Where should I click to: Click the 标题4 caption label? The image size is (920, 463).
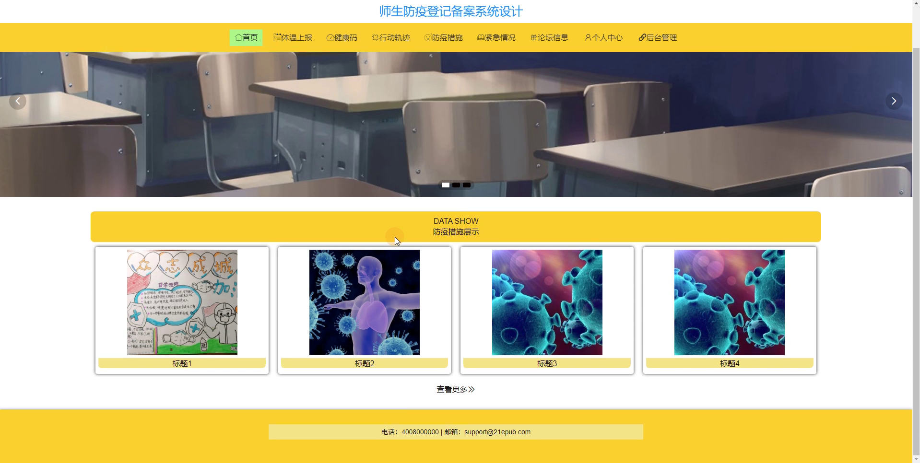730,363
